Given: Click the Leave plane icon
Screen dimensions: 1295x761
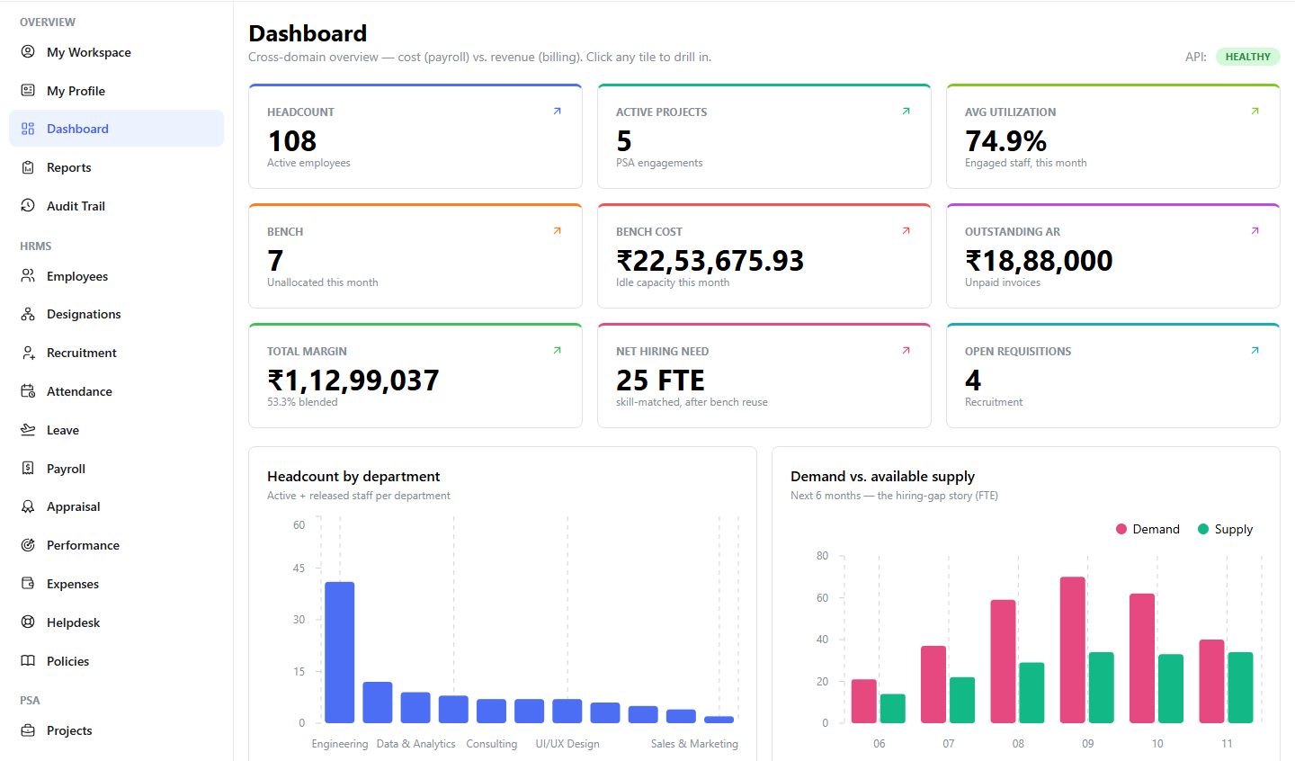Looking at the screenshot, I should pyautogui.click(x=28, y=430).
